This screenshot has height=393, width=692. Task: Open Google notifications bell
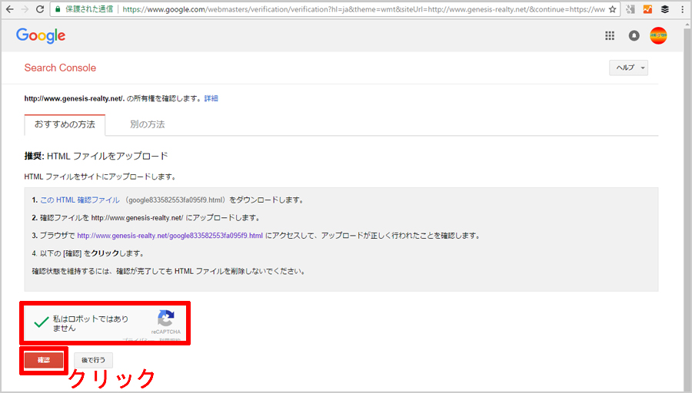[634, 35]
